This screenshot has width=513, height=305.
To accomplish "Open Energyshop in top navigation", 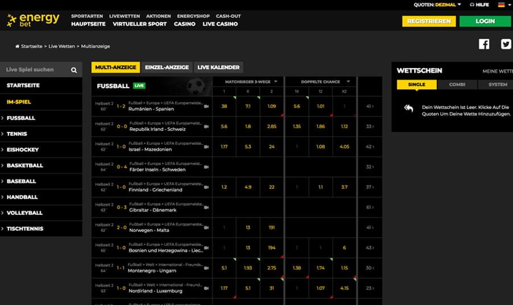I will [x=193, y=16].
